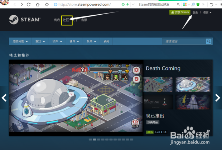Click 安装 Steam install button
This screenshot has height=150, width=222.
(180, 12)
